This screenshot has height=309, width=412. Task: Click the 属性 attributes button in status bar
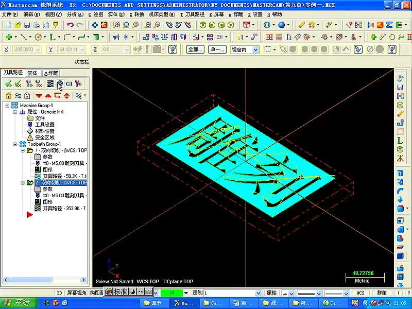pyautogui.click(x=272, y=293)
